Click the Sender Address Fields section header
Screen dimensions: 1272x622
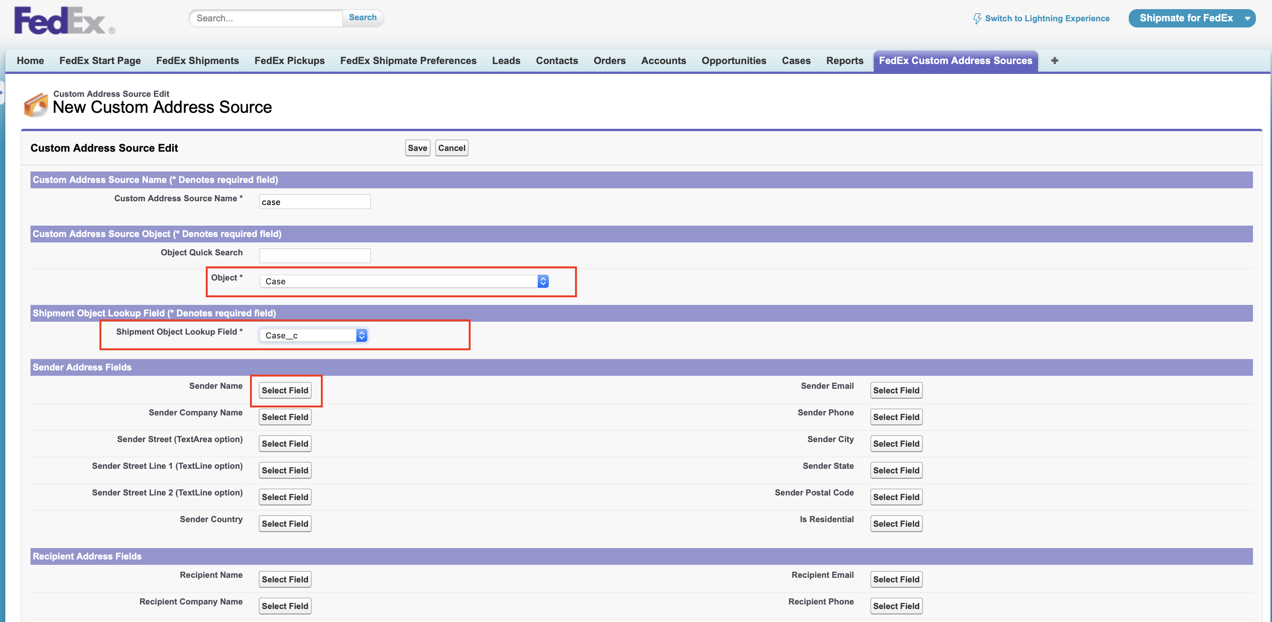click(x=641, y=367)
